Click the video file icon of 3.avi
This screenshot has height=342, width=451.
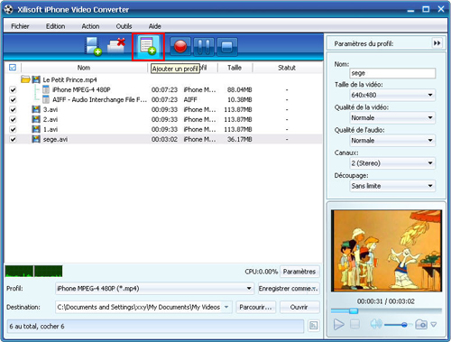tap(36, 109)
